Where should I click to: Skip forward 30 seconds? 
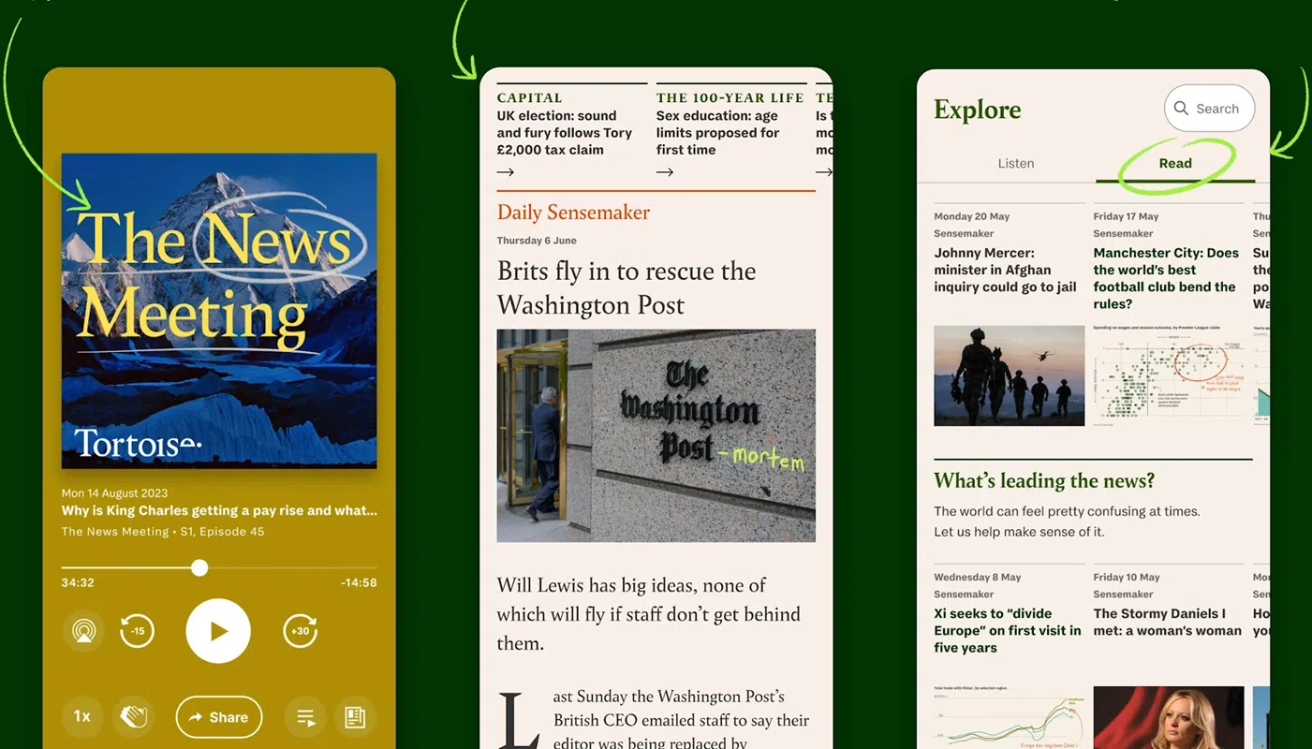click(x=301, y=631)
